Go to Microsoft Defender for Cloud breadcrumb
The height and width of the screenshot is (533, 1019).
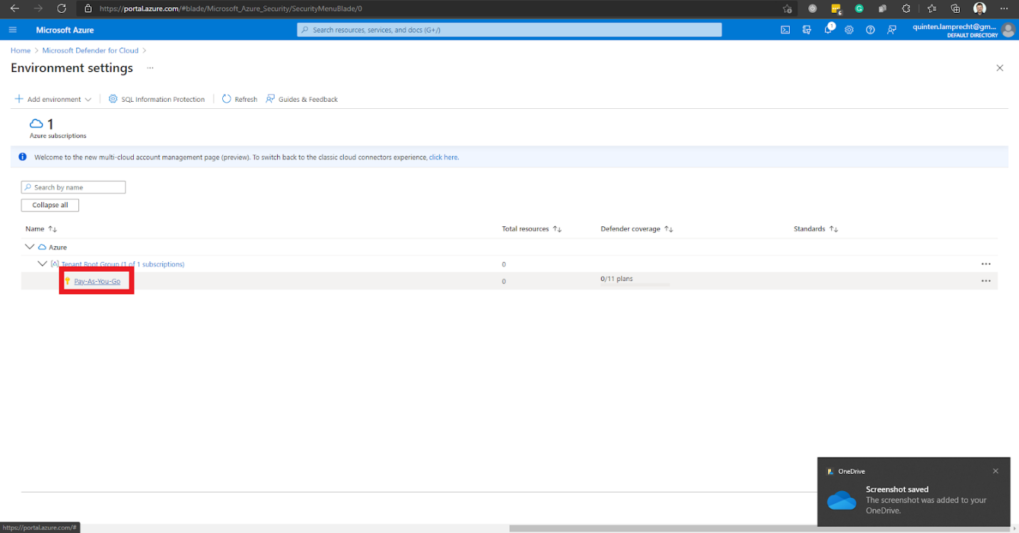pos(90,51)
